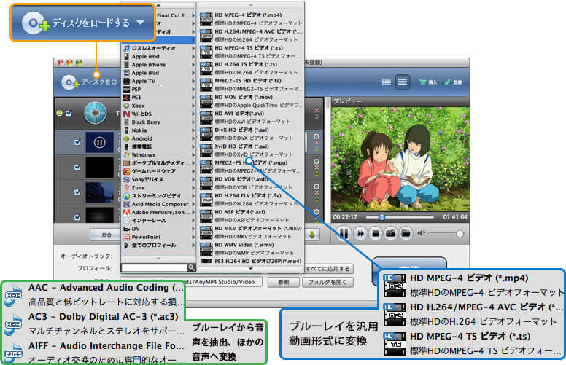This screenshot has height=365, width=566.
Task: Fast forward the preview video
Action: click(360, 234)
